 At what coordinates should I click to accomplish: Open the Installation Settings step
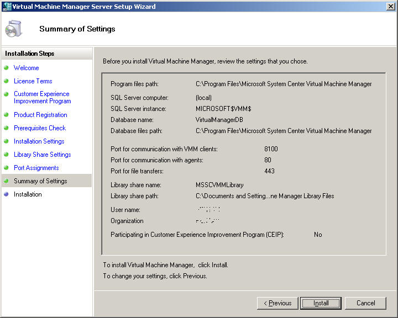coord(39,141)
